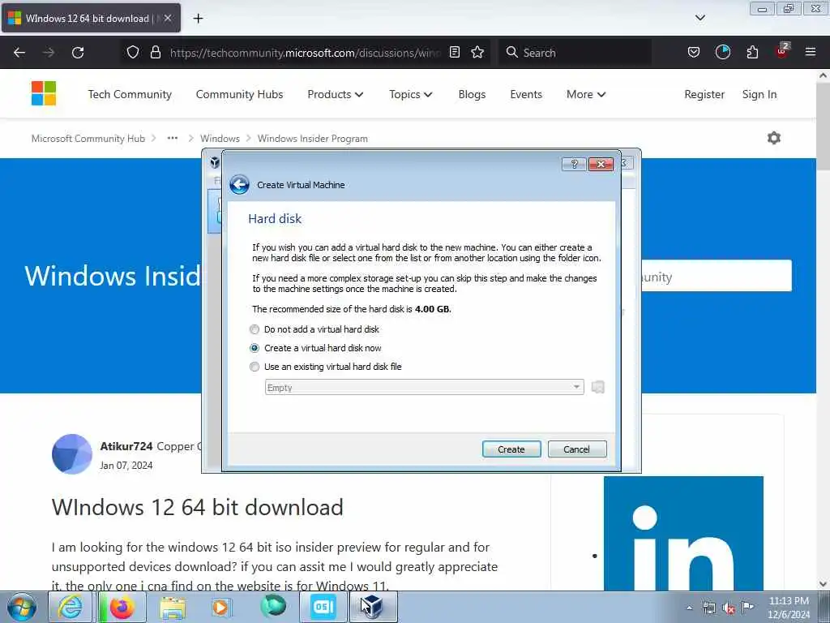Screen dimensions: 830x623
Task: Click the techcommunity URL address field
Action: 305,53
